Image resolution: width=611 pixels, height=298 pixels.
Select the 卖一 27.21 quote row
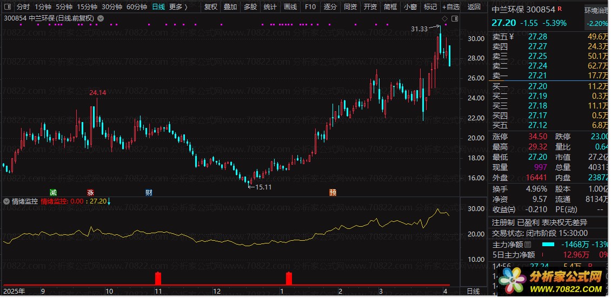click(549, 76)
